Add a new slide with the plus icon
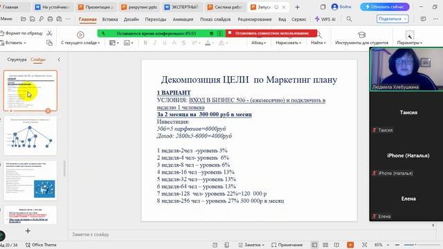This screenshot has width=443, height=249. (x=28, y=231)
